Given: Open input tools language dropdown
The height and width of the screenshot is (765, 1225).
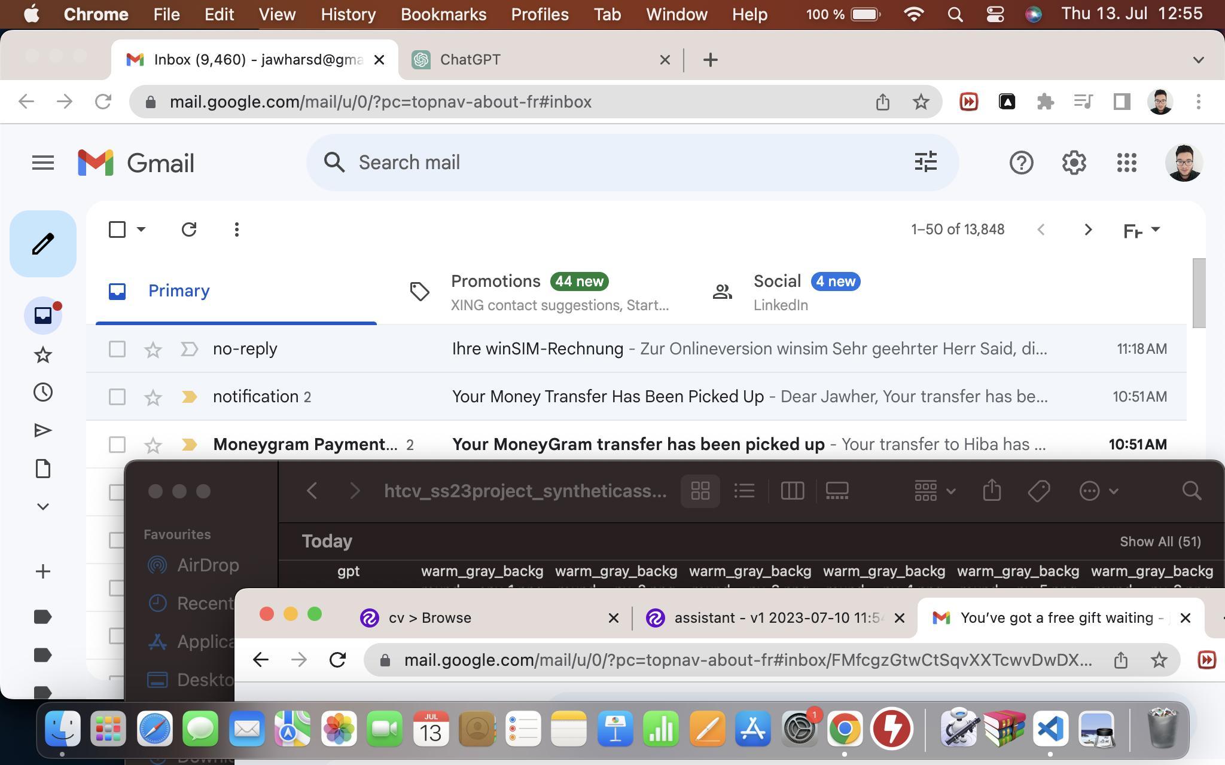Looking at the screenshot, I should 1142,230.
